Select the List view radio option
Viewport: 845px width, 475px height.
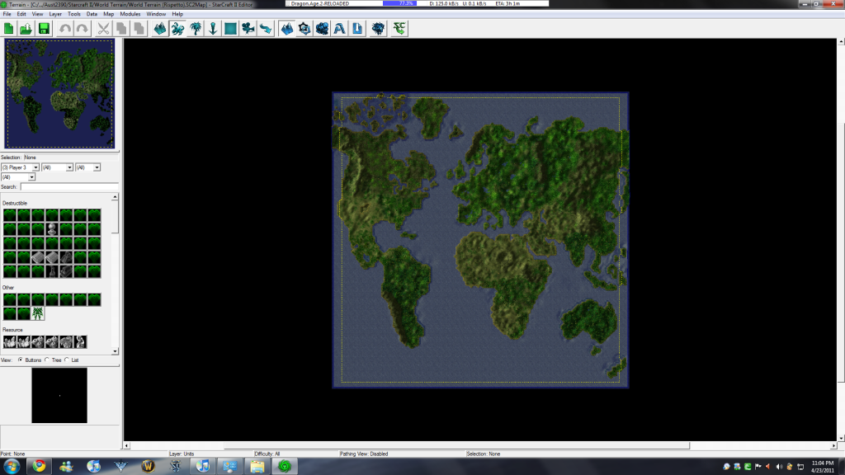pyautogui.click(x=67, y=360)
